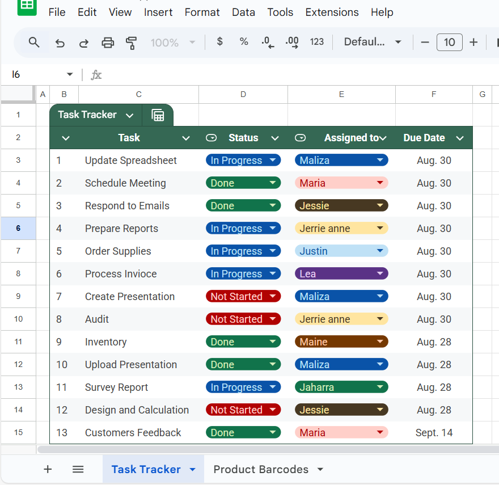Open the Assigned to column dropdown

point(383,138)
